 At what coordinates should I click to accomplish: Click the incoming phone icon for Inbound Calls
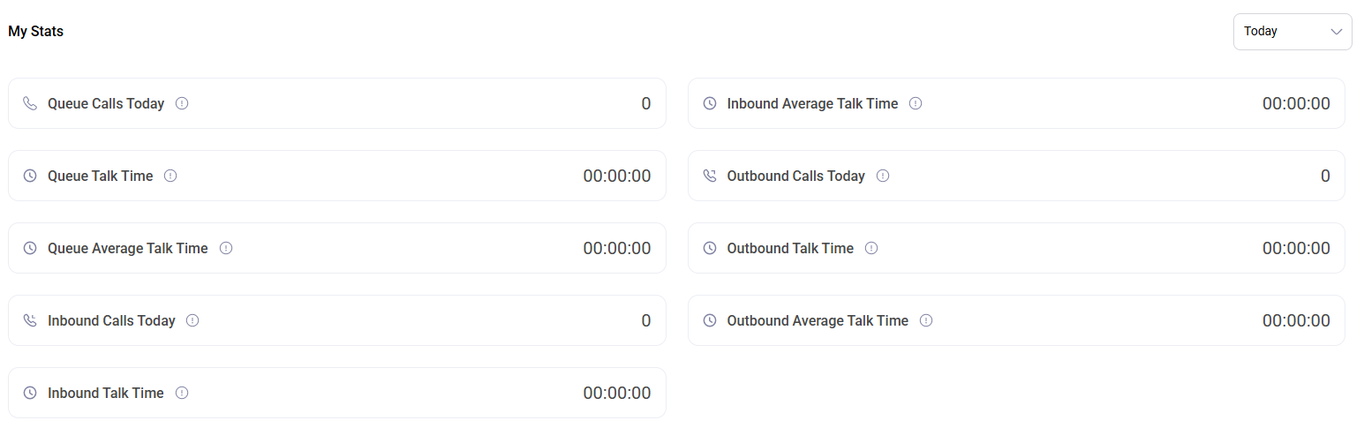pyautogui.click(x=30, y=320)
